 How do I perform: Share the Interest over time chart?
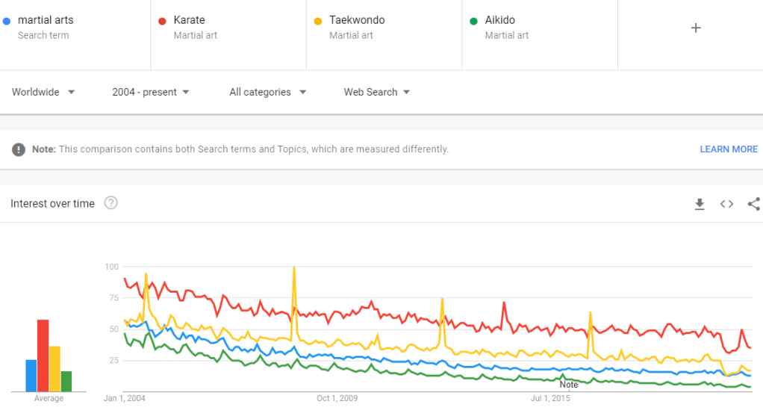[753, 204]
